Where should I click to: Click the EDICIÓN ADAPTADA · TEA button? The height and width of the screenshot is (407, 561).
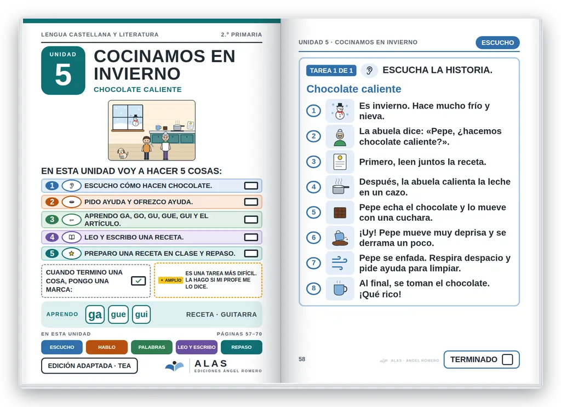89,365
